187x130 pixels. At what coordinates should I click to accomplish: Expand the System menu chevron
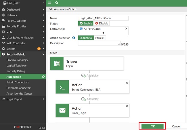coord(43,49)
